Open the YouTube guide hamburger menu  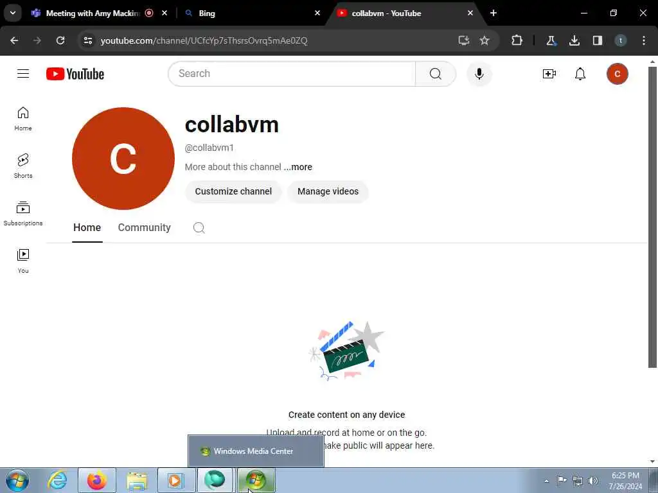(23, 74)
